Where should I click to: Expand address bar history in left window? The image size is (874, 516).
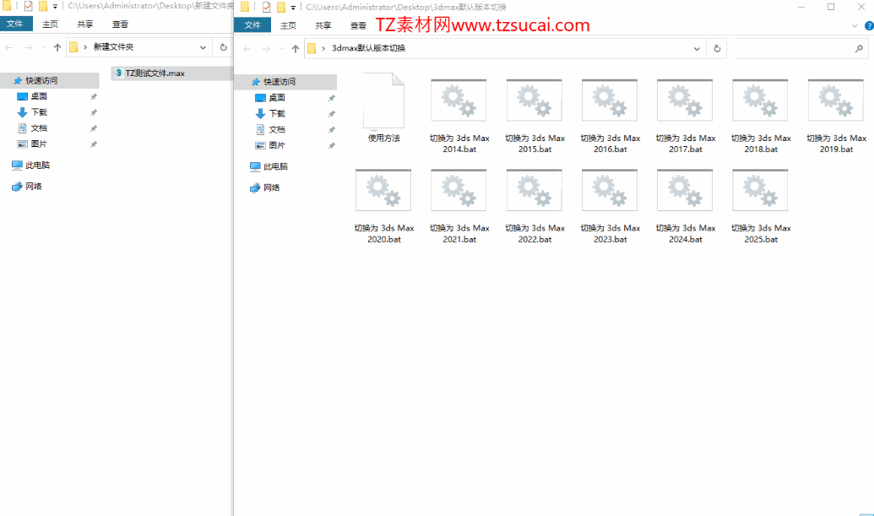point(203,47)
